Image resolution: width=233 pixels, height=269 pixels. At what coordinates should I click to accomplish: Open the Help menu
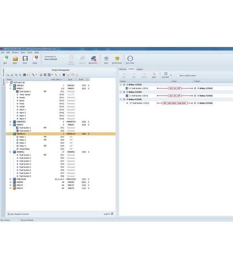click(37, 52)
